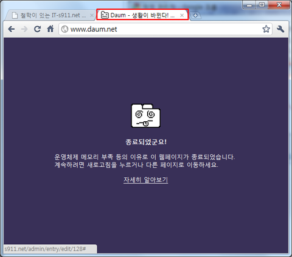Viewport: 292px width, 257px height.
Task: Go back to the previous page
Action: [12, 29]
